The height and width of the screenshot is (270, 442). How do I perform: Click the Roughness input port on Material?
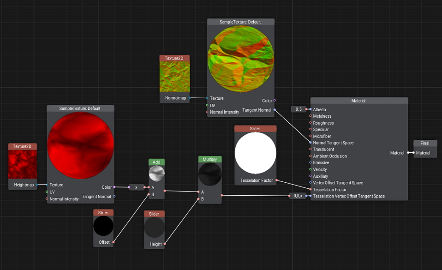(x=311, y=123)
